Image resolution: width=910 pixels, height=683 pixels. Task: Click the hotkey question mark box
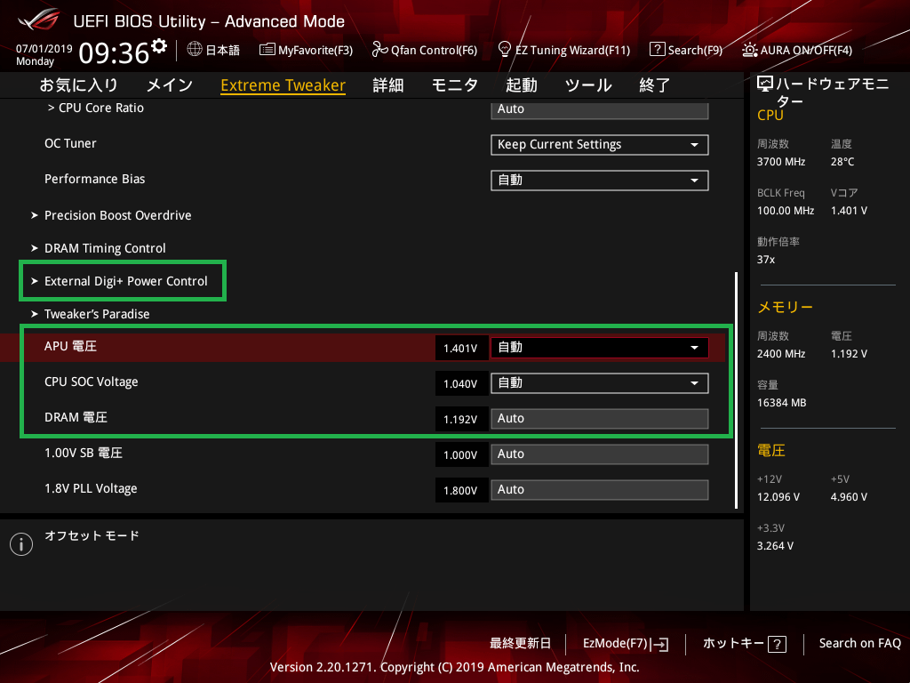point(777,644)
